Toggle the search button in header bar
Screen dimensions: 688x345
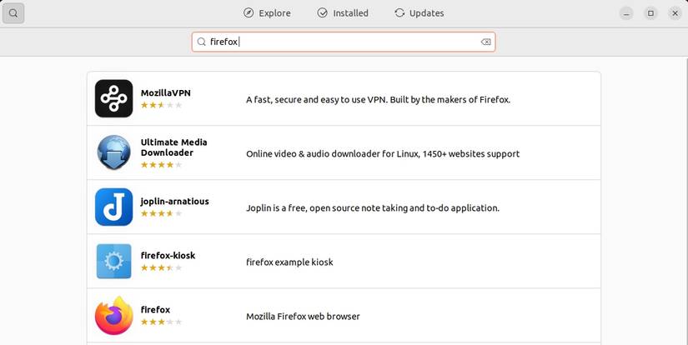tap(13, 13)
